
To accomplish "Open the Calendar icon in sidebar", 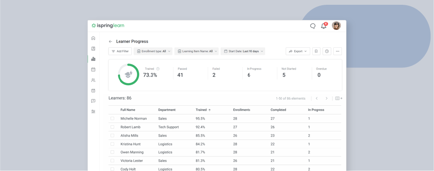I will [x=93, y=70].
